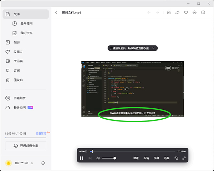This screenshot has width=214, height=171.
Task: Pause the video playback
Action: 81,158
